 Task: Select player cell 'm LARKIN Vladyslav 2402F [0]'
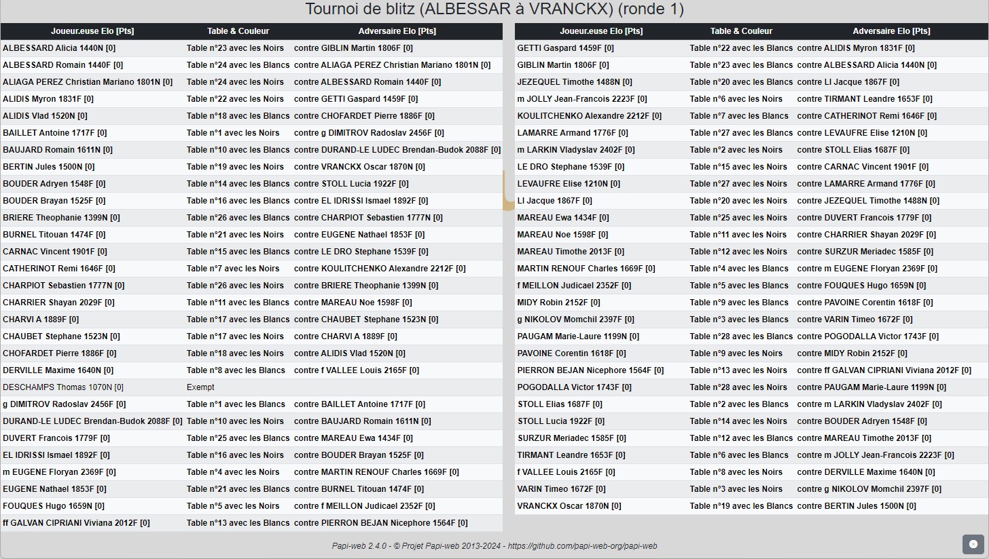pyautogui.click(x=576, y=150)
